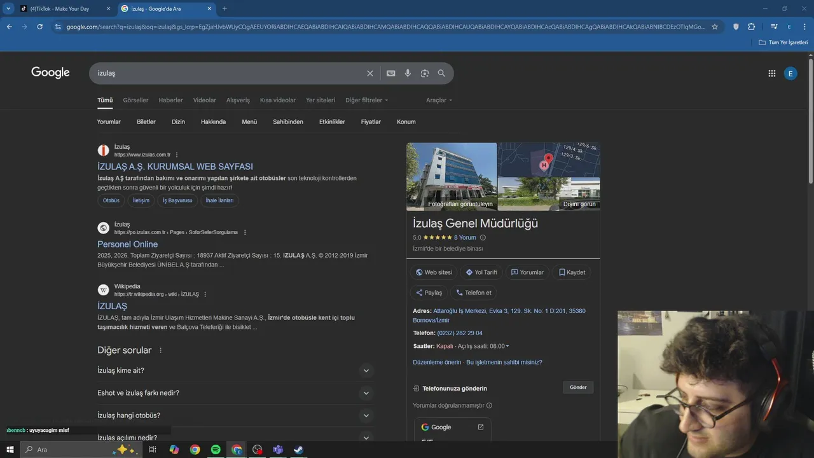Click into the Google search input field
The width and height of the screenshot is (814, 458).
coord(229,73)
